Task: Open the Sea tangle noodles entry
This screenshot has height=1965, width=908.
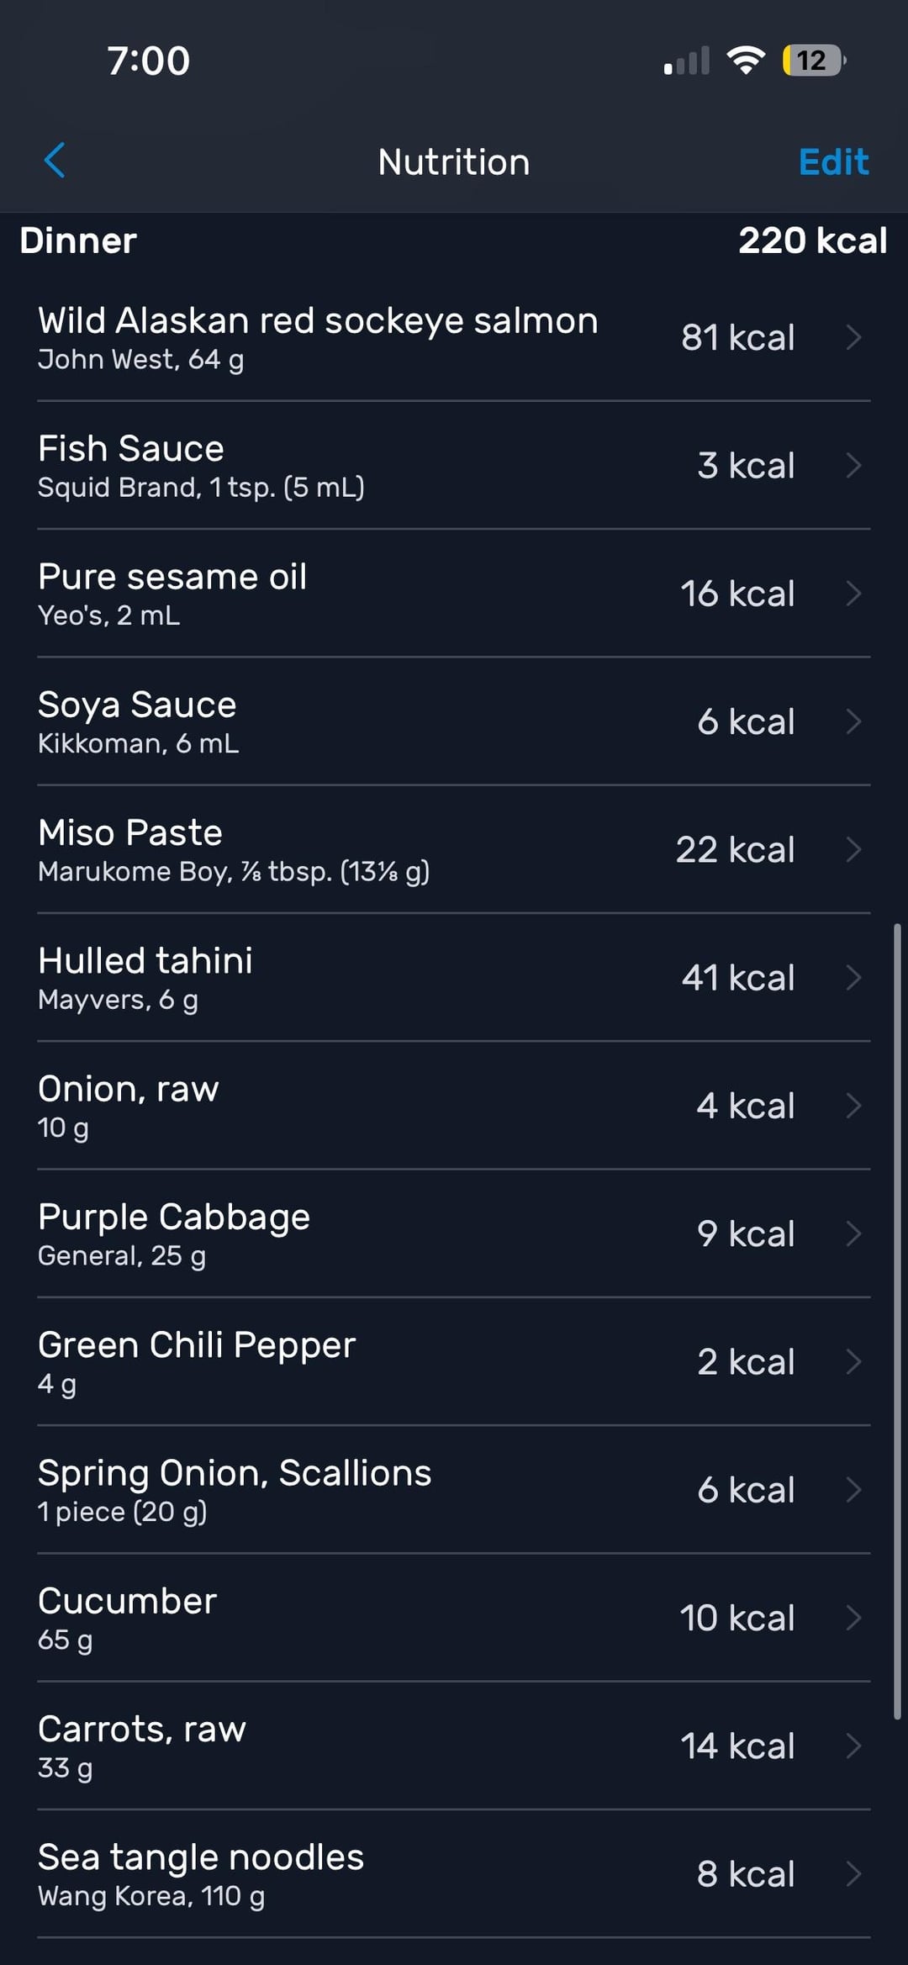Action: click(201, 1874)
